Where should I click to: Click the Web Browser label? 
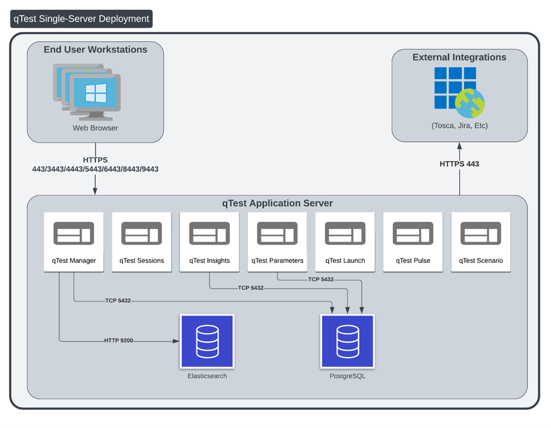(x=95, y=128)
